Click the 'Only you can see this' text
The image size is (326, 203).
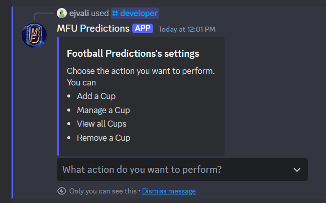pyautogui.click(x=102, y=191)
